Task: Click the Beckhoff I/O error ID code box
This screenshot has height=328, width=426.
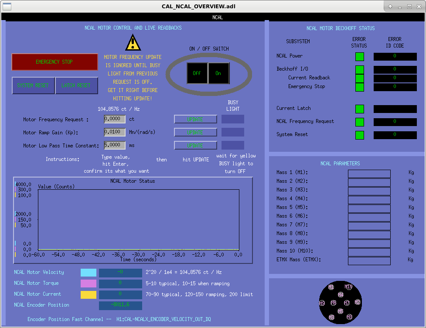Action: pos(395,69)
